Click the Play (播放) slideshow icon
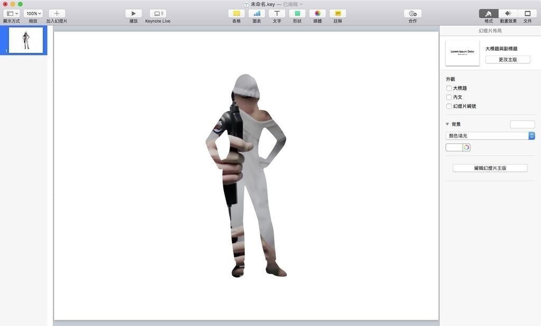The width and height of the screenshot is (541, 326). (x=133, y=13)
